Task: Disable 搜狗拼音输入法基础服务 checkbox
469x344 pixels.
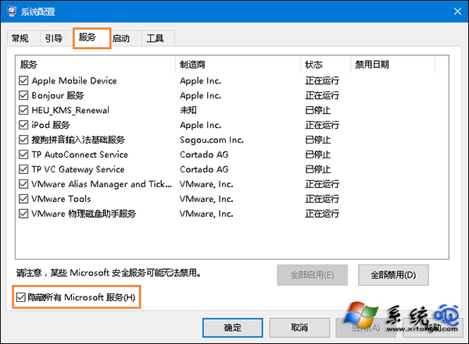Action: point(23,140)
